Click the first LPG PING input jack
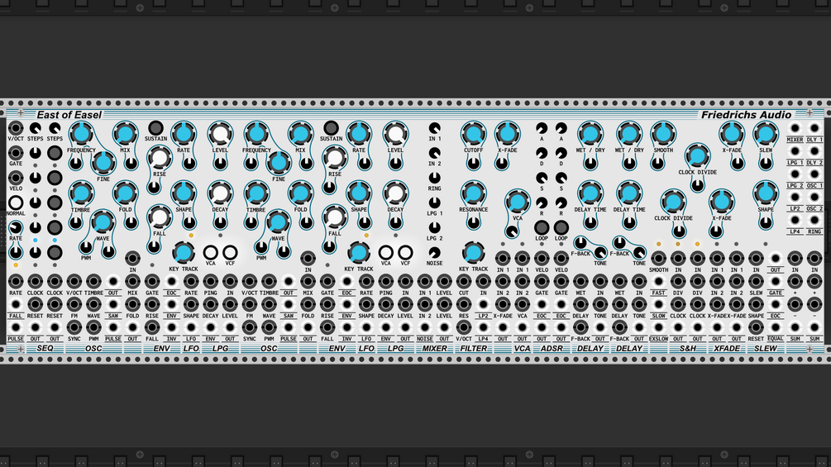 pyautogui.click(x=210, y=281)
